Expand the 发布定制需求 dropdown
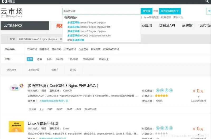The height and width of the screenshot is (139, 211). (x=170, y=11)
